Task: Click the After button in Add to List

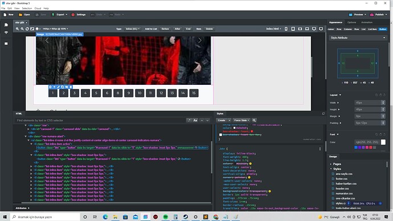Action: [x=178, y=29]
